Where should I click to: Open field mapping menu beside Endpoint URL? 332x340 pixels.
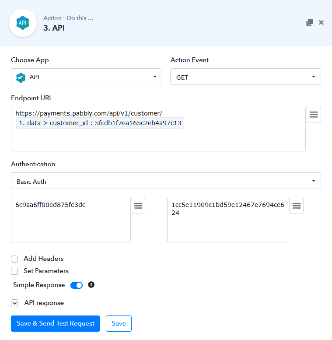[313, 115]
